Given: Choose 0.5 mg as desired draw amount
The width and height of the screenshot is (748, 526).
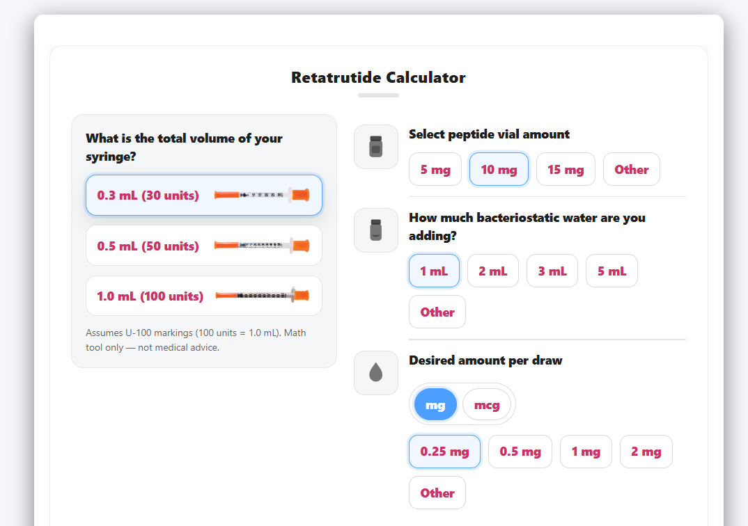Looking at the screenshot, I should tap(520, 452).
